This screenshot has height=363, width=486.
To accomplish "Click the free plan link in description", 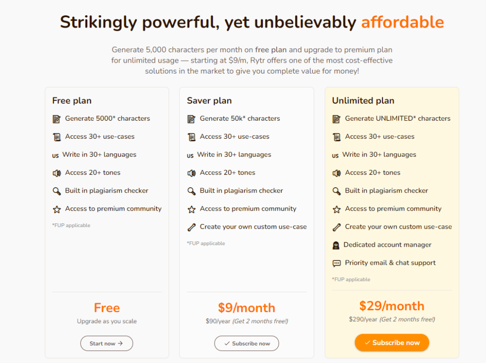I will 271,49.
